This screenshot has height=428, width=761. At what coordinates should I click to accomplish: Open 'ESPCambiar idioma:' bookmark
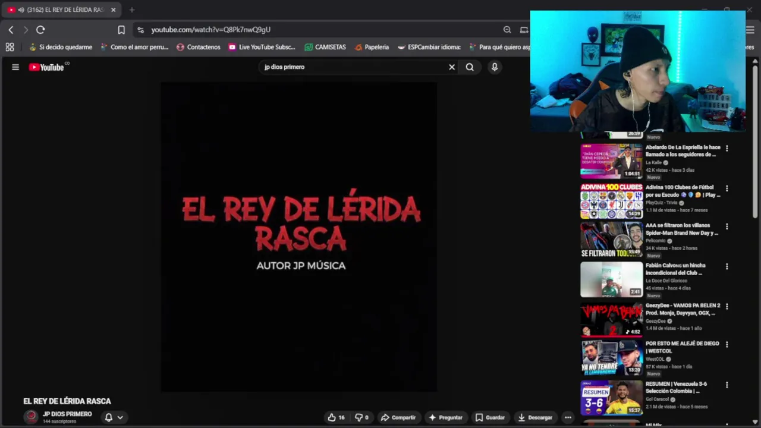coord(429,47)
